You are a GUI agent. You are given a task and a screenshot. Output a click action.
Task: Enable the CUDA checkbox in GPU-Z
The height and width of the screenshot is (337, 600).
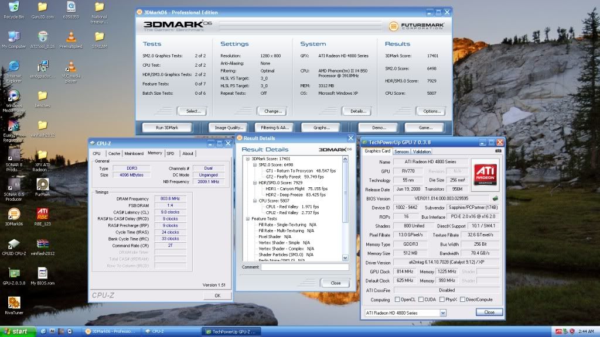click(x=421, y=300)
